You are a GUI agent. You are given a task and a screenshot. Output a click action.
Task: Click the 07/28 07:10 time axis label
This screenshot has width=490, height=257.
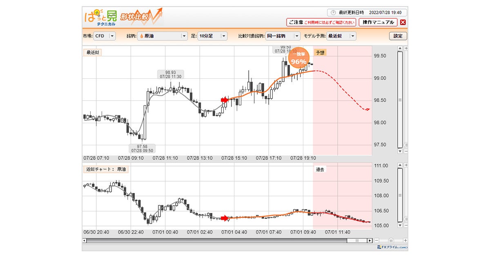(97, 157)
